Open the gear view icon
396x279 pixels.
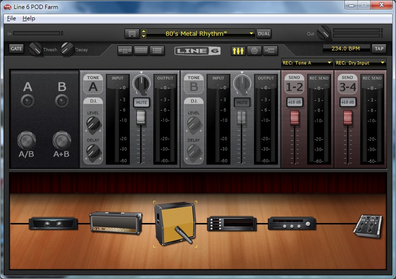tap(125, 50)
